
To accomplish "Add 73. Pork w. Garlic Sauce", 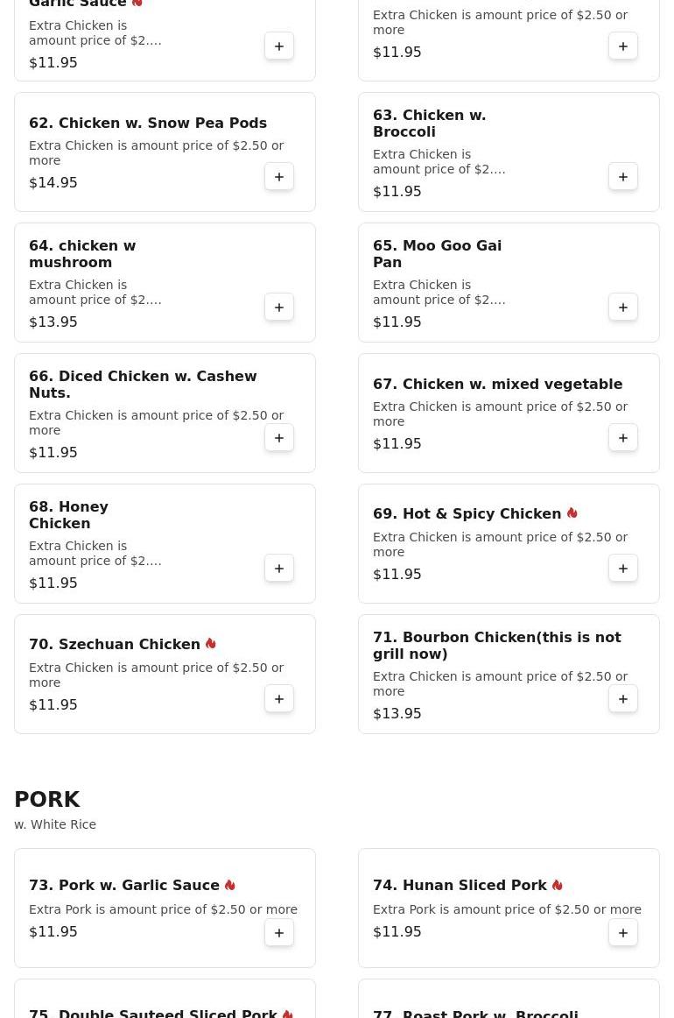I will (x=279, y=933).
